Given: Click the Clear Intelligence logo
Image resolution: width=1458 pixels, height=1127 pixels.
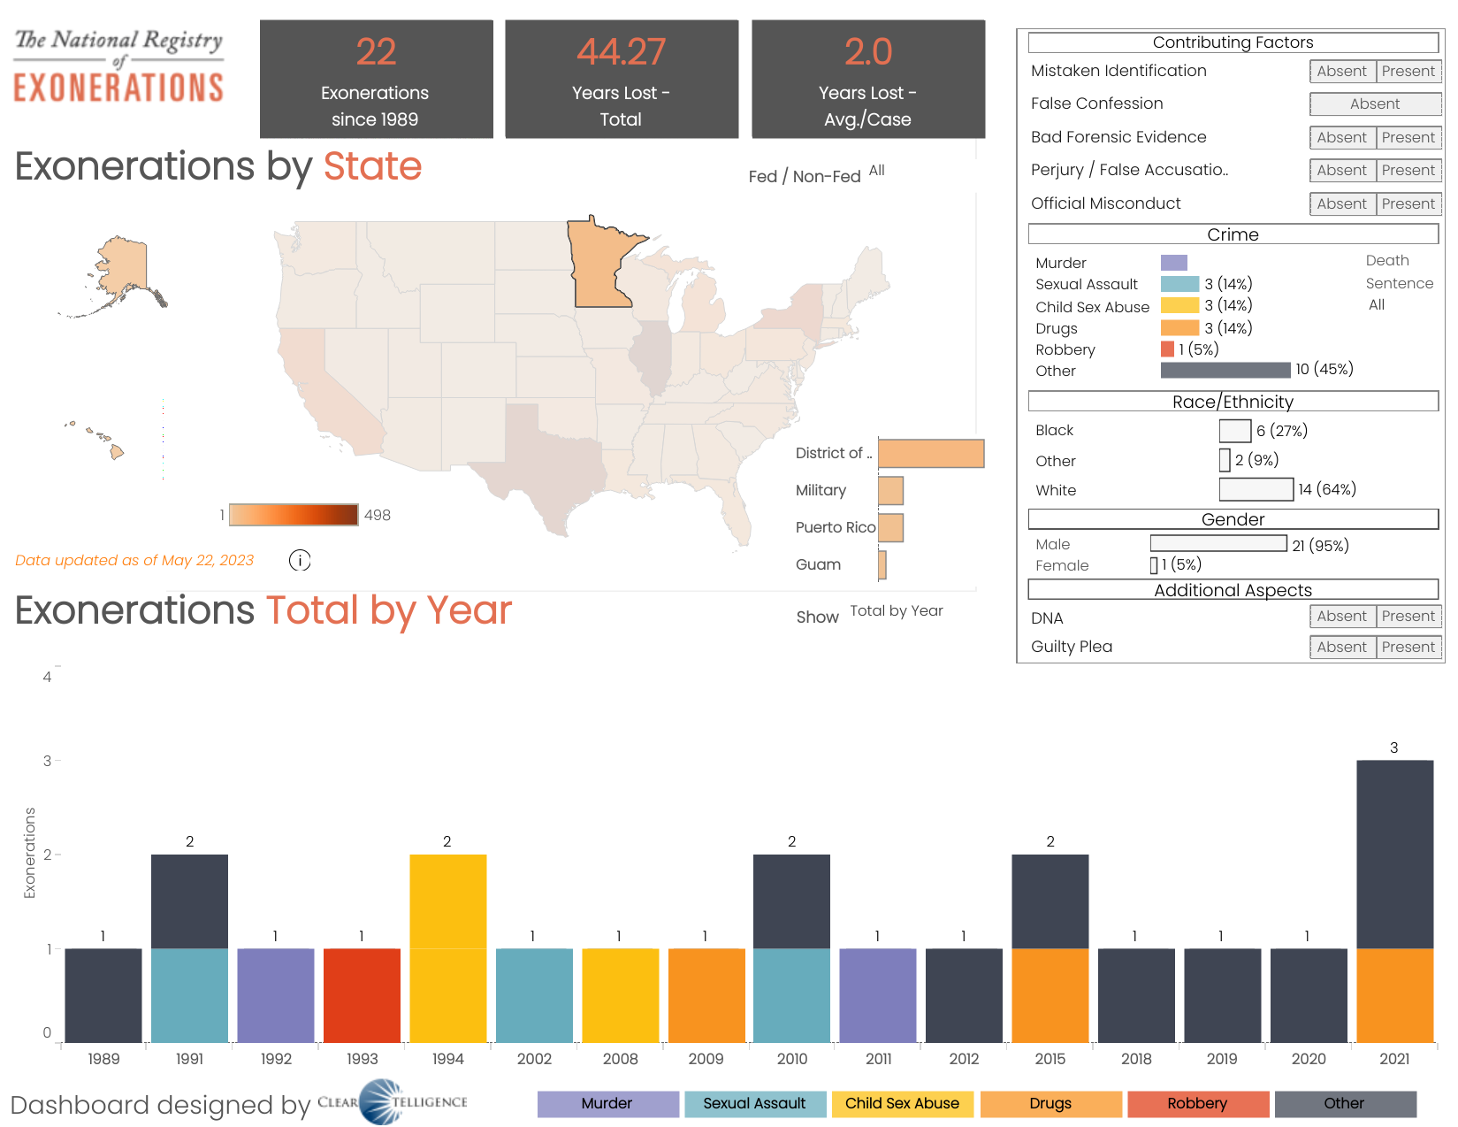Looking at the screenshot, I should click(393, 1102).
